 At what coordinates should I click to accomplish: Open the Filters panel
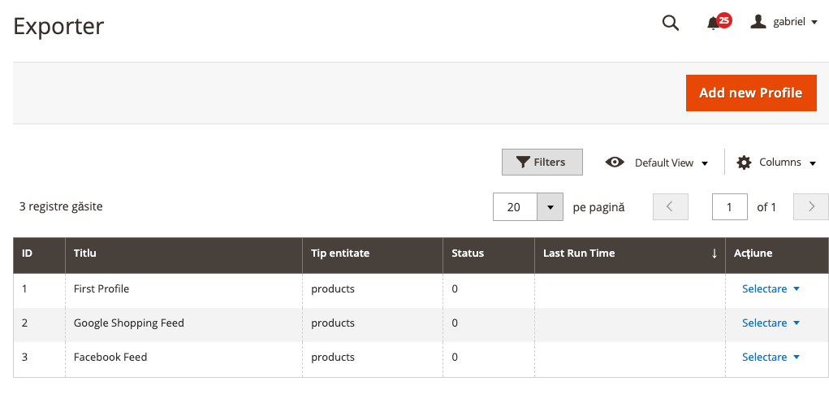[542, 162]
